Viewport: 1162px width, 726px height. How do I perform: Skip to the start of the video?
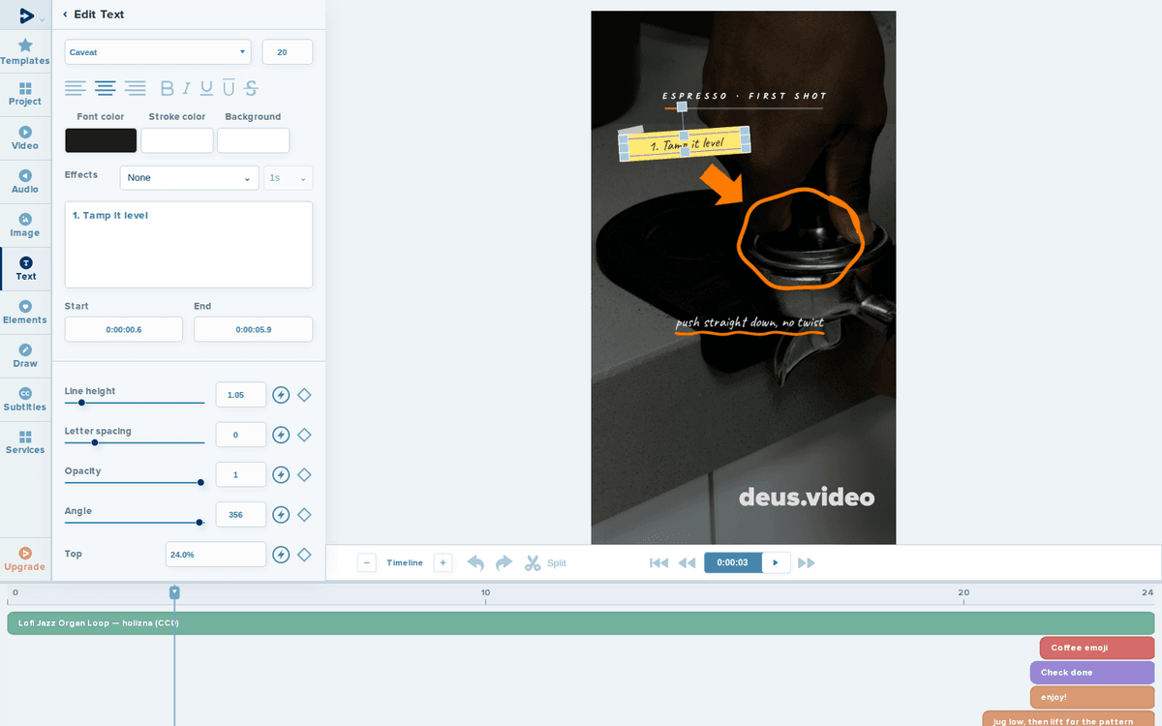tap(658, 562)
